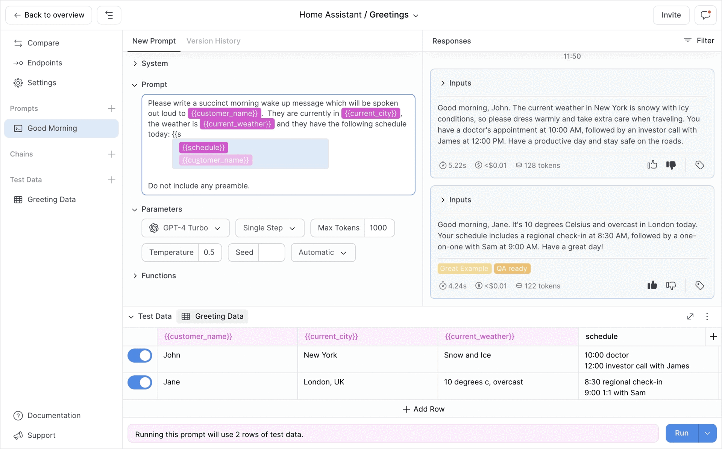
Task: Select the Greeting Data tab in Test Data
Action: tap(212, 316)
